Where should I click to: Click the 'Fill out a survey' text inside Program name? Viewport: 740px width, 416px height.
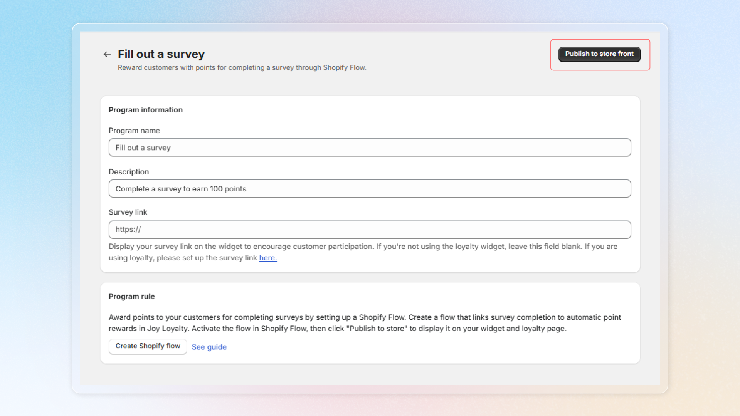pos(143,148)
